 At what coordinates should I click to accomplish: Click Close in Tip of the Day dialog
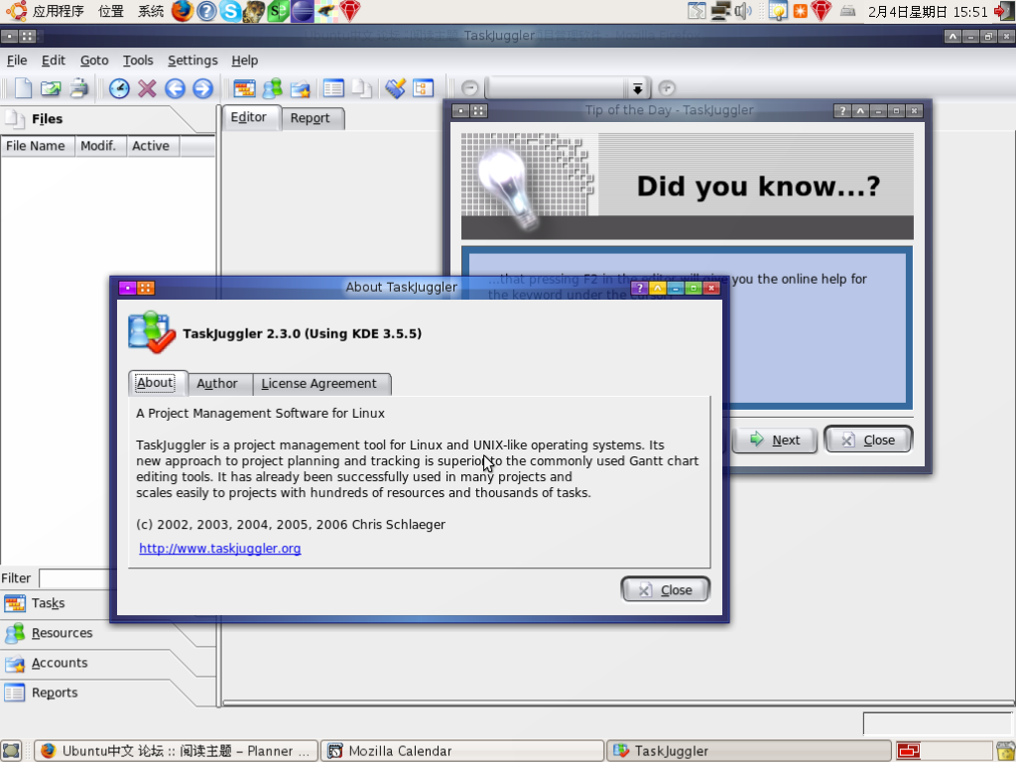868,440
